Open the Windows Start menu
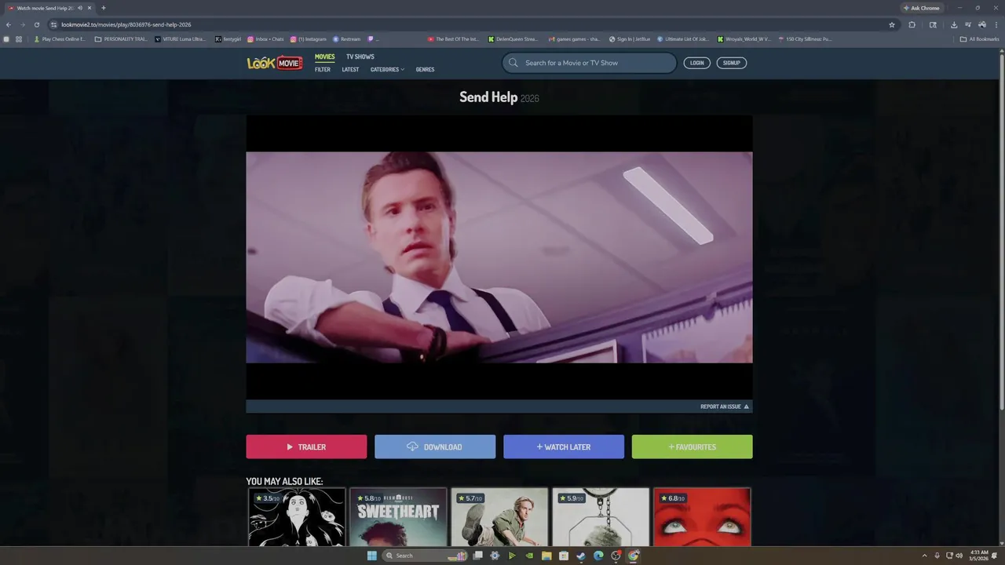 (x=371, y=556)
